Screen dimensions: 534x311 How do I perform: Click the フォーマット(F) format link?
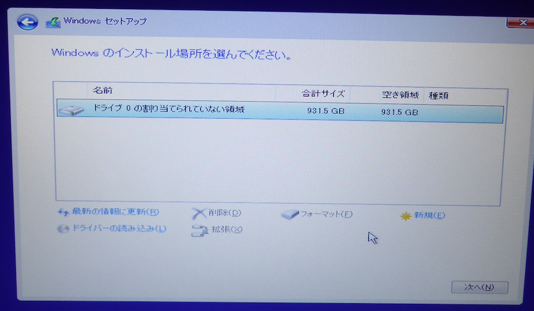326,214
